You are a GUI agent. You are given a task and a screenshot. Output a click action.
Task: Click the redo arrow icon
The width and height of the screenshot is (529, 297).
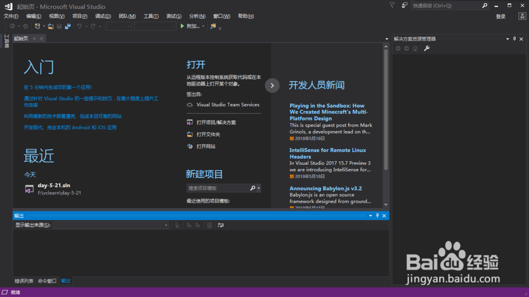[93, 26]
